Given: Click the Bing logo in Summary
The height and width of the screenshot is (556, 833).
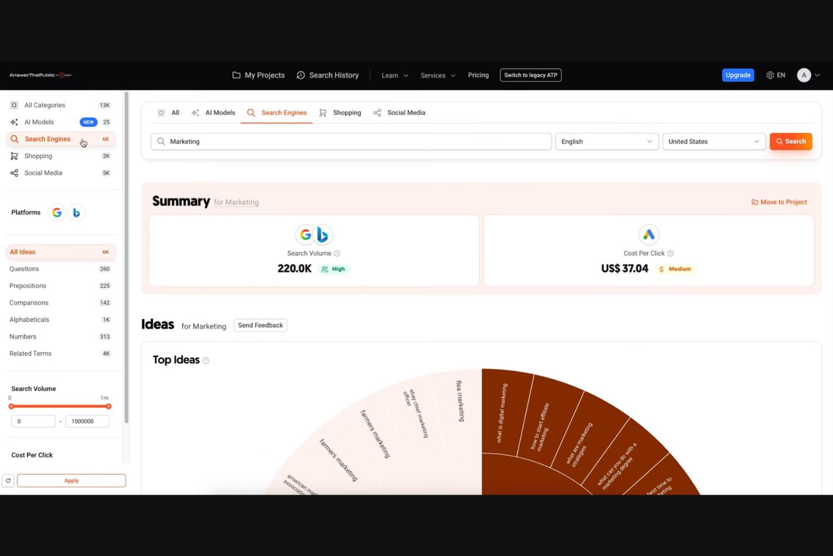Looking at the screenshot, I should (x=323, y=234).
